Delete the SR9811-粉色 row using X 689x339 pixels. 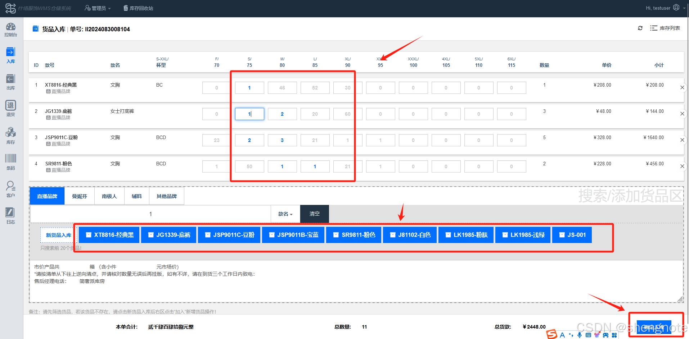coord(682,166)
